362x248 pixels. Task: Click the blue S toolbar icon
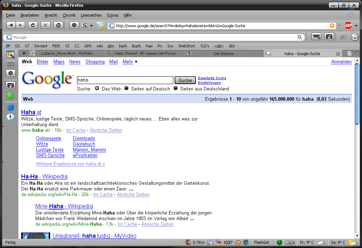pyautogui.click(x=85, y=25)
